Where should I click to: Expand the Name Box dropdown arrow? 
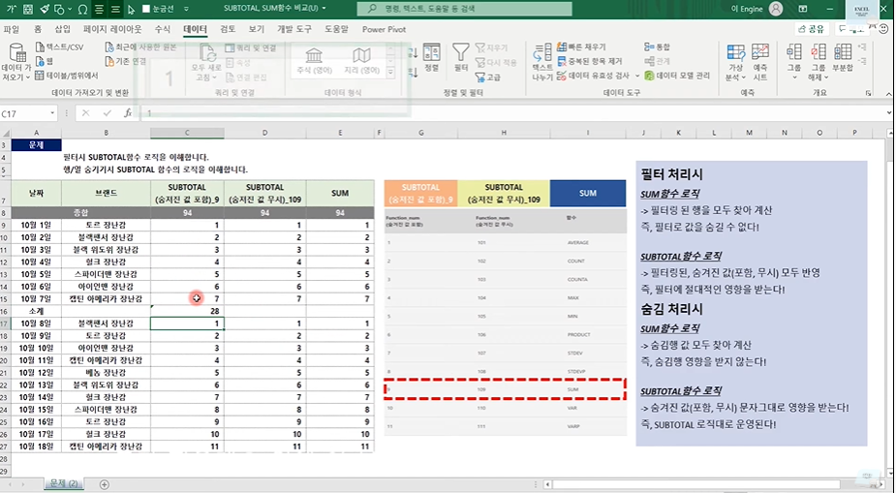(x=52, y=113)
